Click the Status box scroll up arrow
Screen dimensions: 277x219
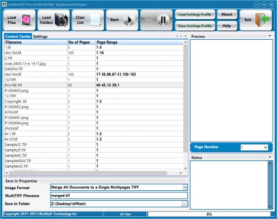[x=270, y=163]
